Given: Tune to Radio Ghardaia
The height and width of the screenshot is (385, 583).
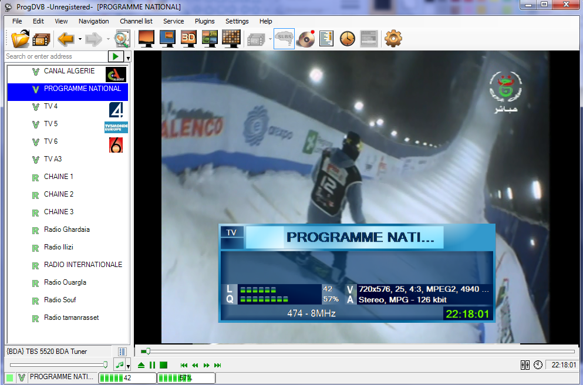Looking at the screenshot, I should (x=66, y=229).
